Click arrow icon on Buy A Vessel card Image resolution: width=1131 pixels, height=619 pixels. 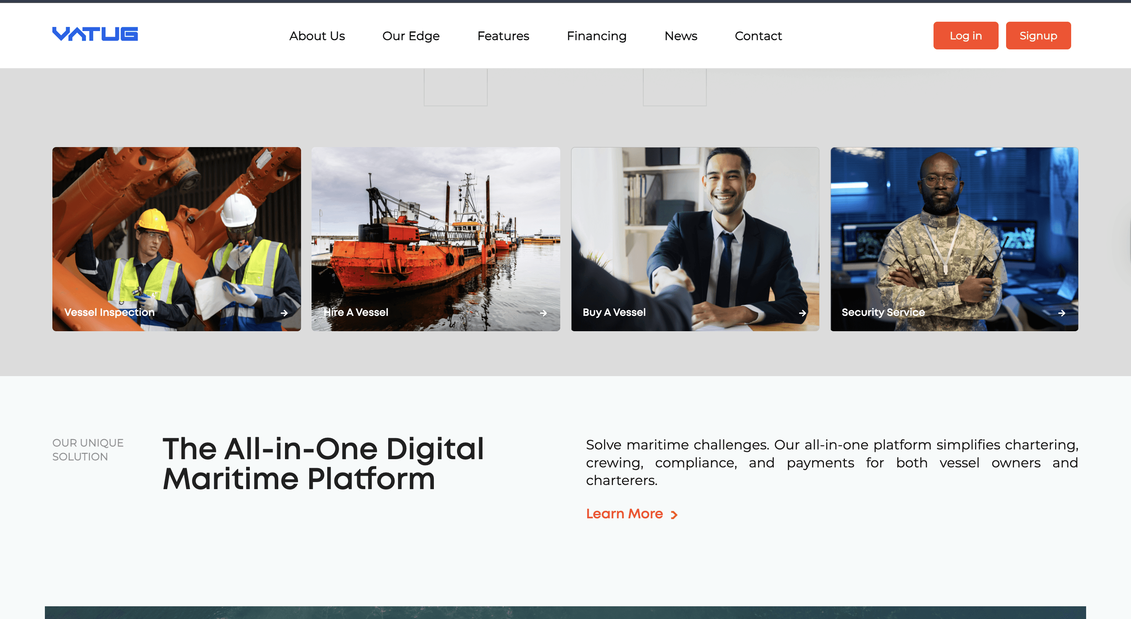[802, 313]
